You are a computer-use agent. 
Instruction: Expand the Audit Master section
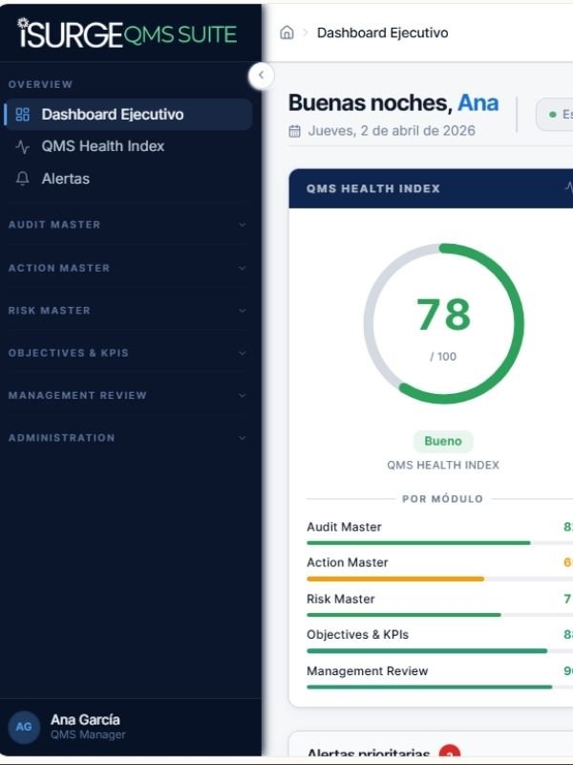coord(127,225)
